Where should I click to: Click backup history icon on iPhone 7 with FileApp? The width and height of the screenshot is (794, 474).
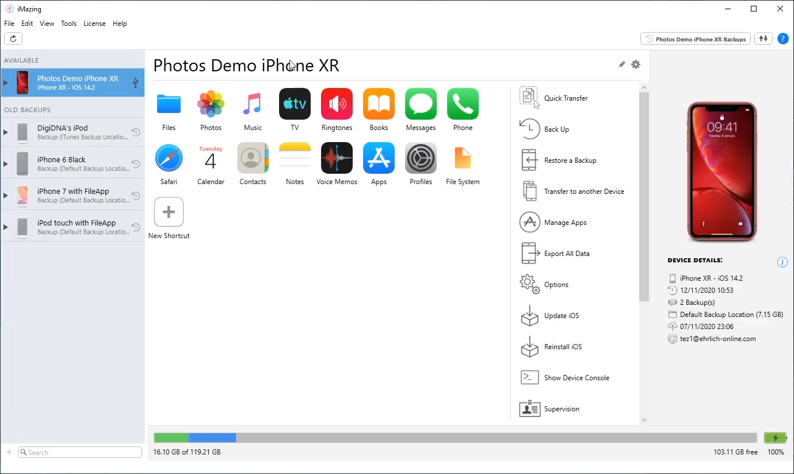coord(136,196)
